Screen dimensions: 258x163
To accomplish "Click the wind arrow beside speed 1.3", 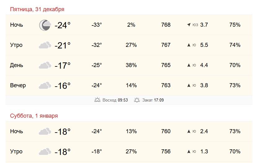I will [x=189, y=152].
